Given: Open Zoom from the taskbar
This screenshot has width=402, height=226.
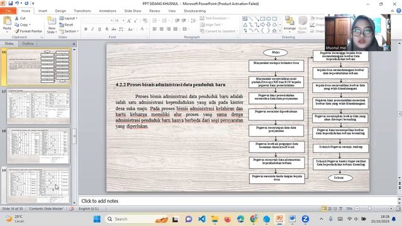Looking at the screenshot, I should [305, 219].
